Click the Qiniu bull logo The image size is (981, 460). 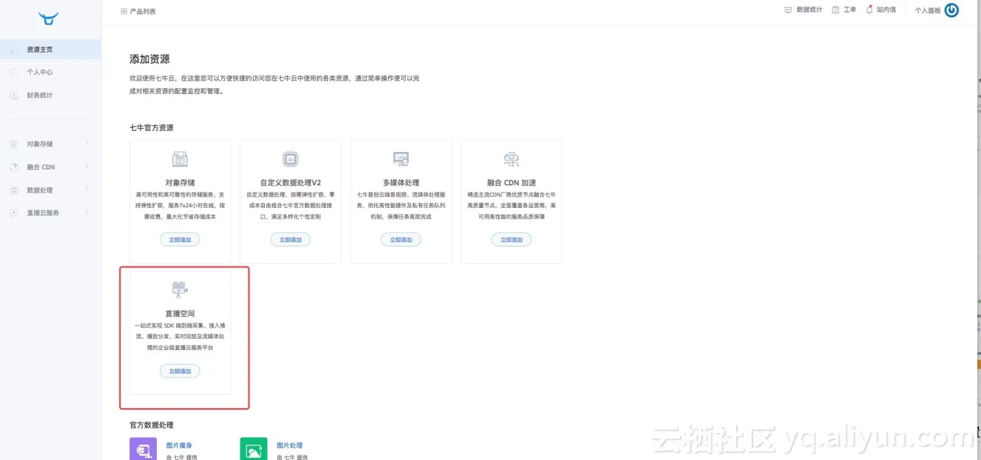pos(49,18)
